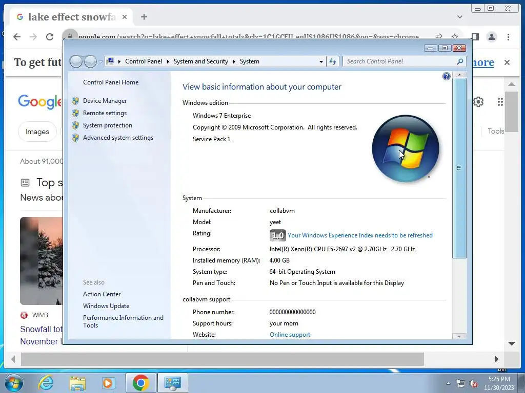Open Windows Update under See also
Screen dimensions: 525x393
[x=106, y=306]
